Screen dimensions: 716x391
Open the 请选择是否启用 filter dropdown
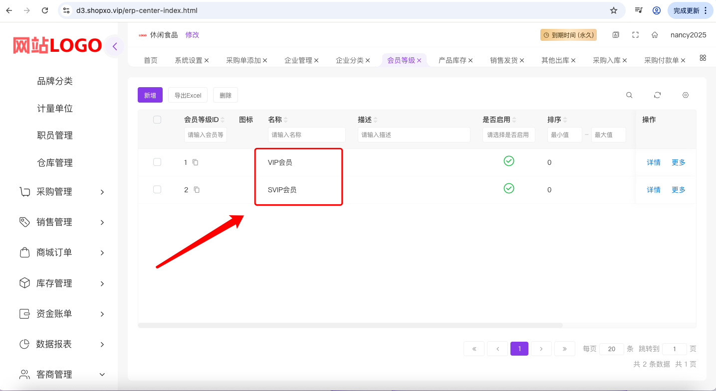pos(509,135)
